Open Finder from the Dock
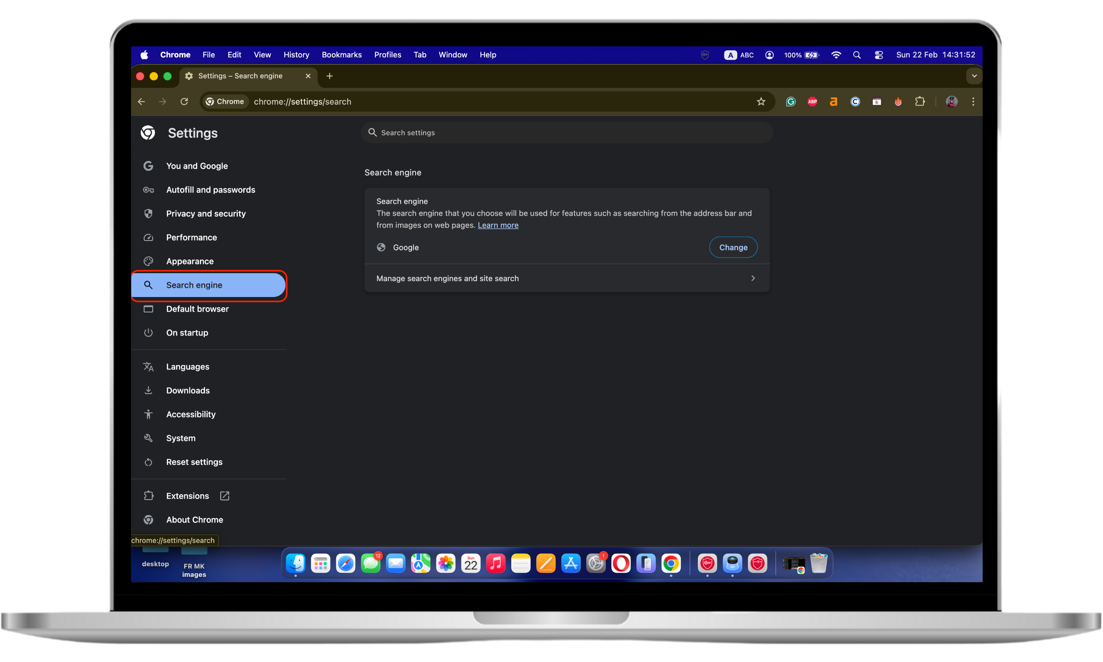Screen dimensions: 1103x662 (296, 563)
